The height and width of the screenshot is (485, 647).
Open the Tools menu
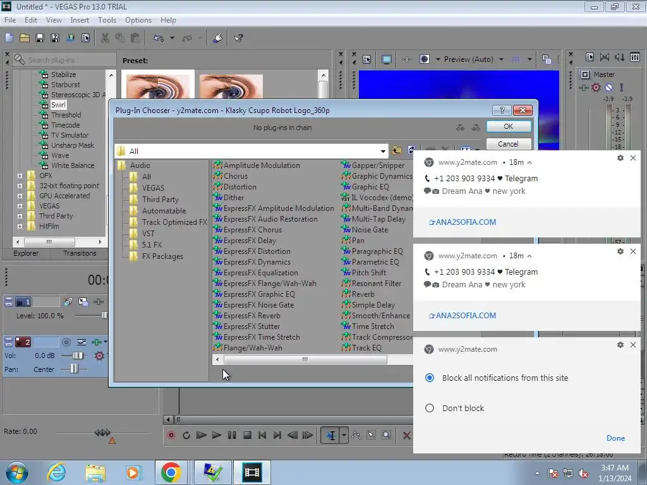pyautogui.click(x=107, y=20)
